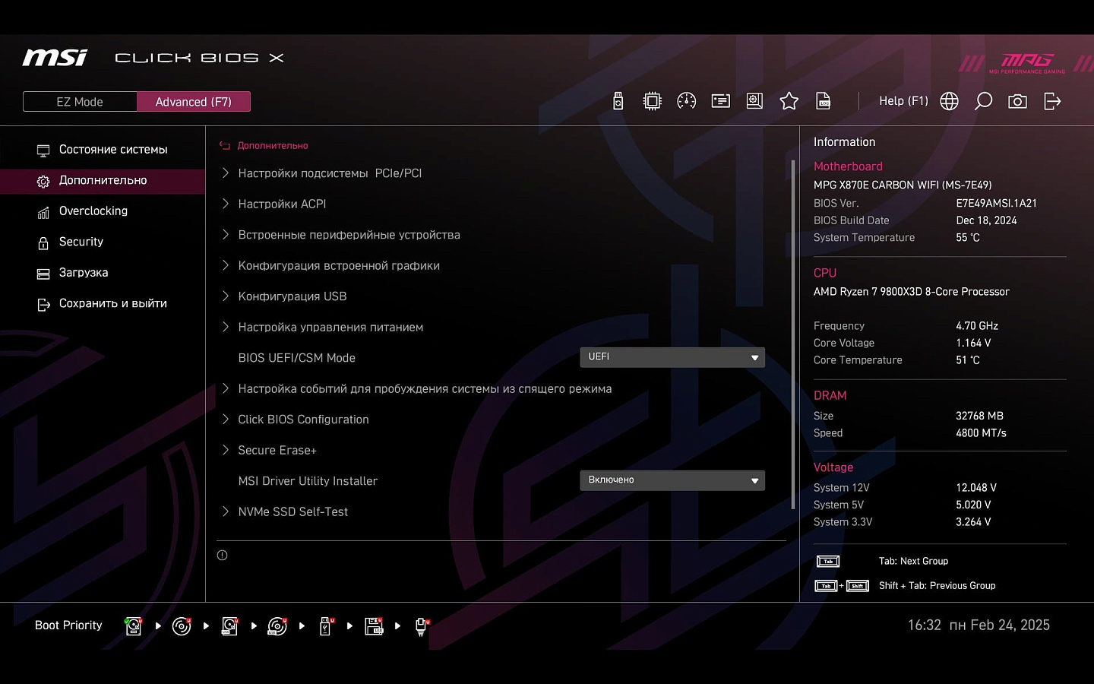Image resolution: width=1094 pixels, height=684 pixels.
Task: Click the back arrow icon next to Дополнительно breadcrumb
Action: click(x=224, y=146)
